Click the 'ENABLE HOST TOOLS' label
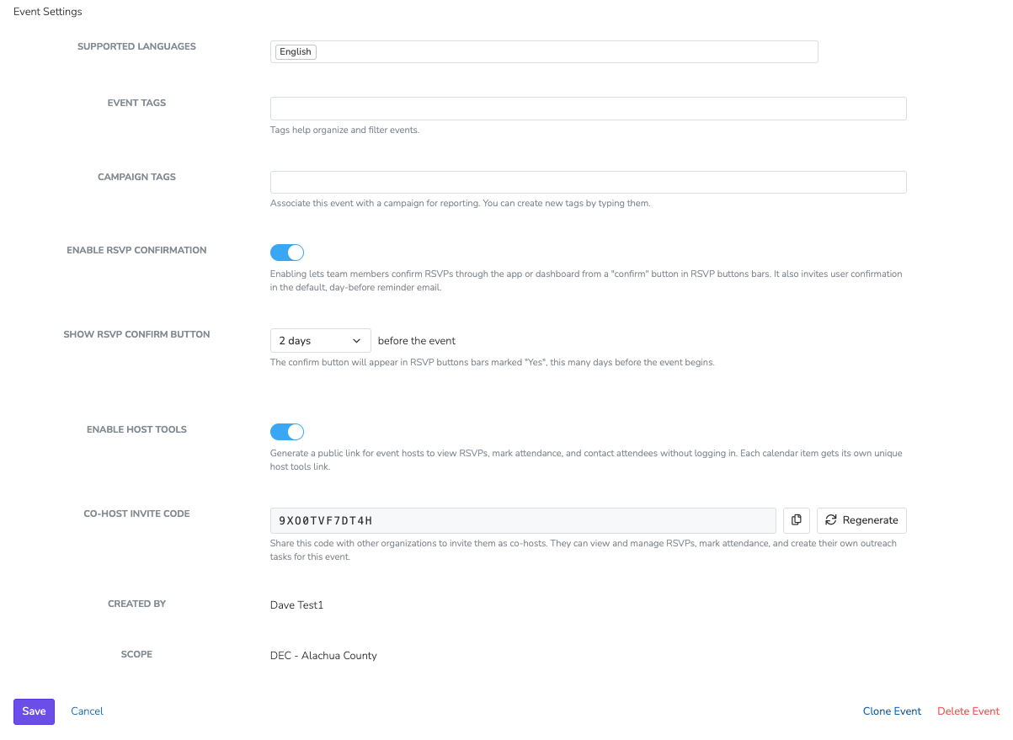The height and width of the screenshot is (740, 1013). point(136,429)
